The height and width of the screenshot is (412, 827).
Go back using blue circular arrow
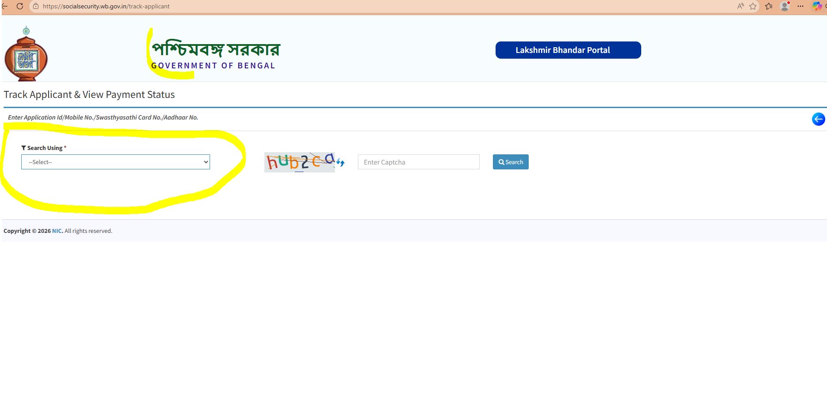tap(818, 119)
